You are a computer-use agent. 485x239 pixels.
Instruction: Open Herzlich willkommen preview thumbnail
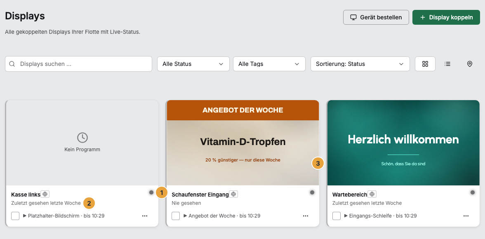click(403, 143)
